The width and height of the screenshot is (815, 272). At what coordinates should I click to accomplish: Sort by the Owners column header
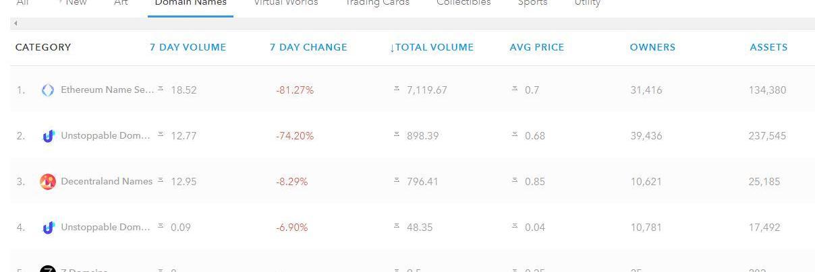coord(652,47)
